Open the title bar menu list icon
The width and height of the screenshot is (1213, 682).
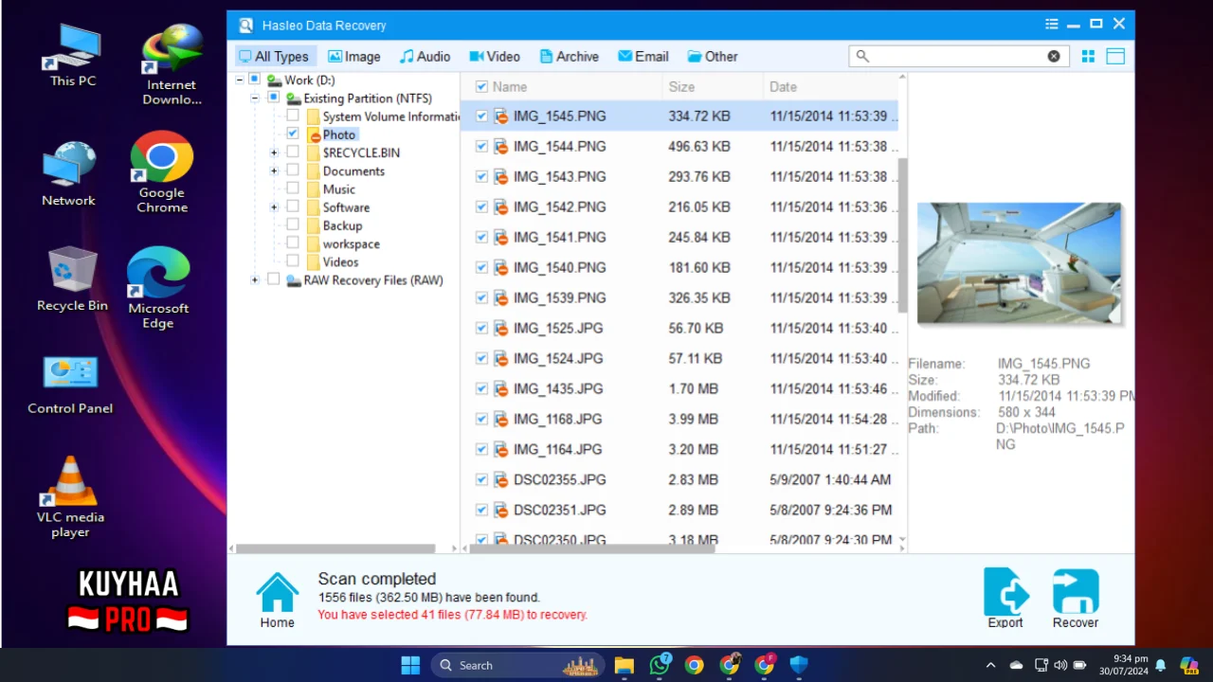point(1052,25)
